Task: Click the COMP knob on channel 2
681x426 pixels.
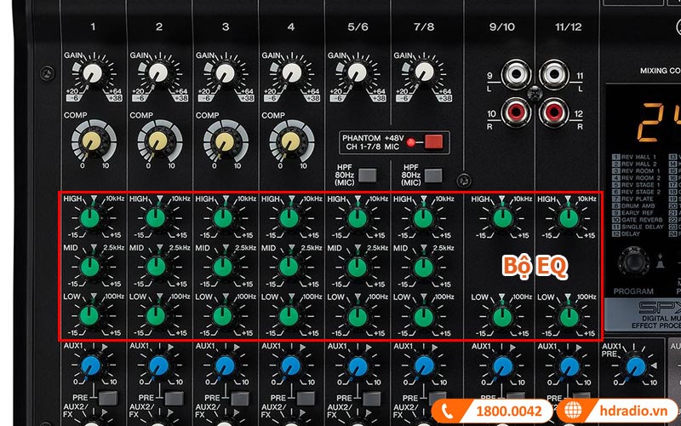Action: pos(158,141)
